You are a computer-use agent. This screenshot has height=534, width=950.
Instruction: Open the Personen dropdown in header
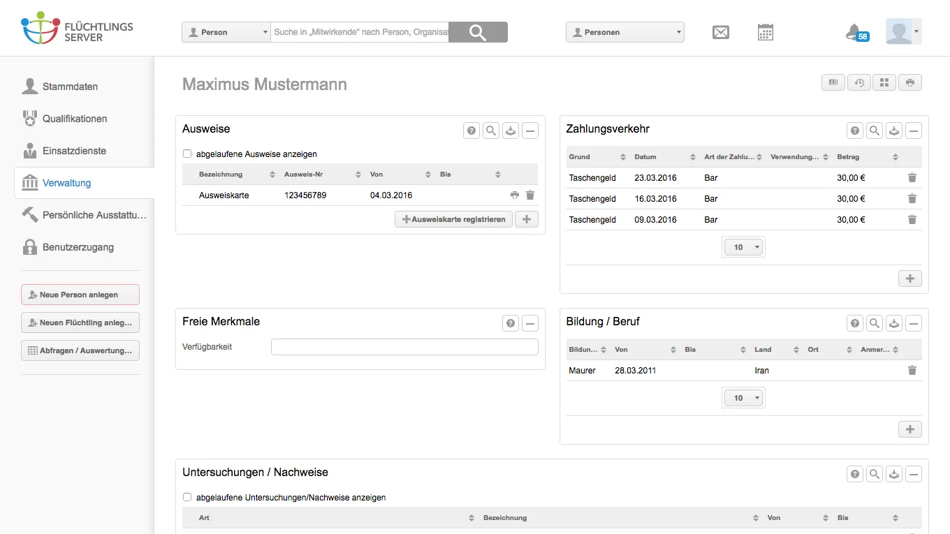(625, 32)
